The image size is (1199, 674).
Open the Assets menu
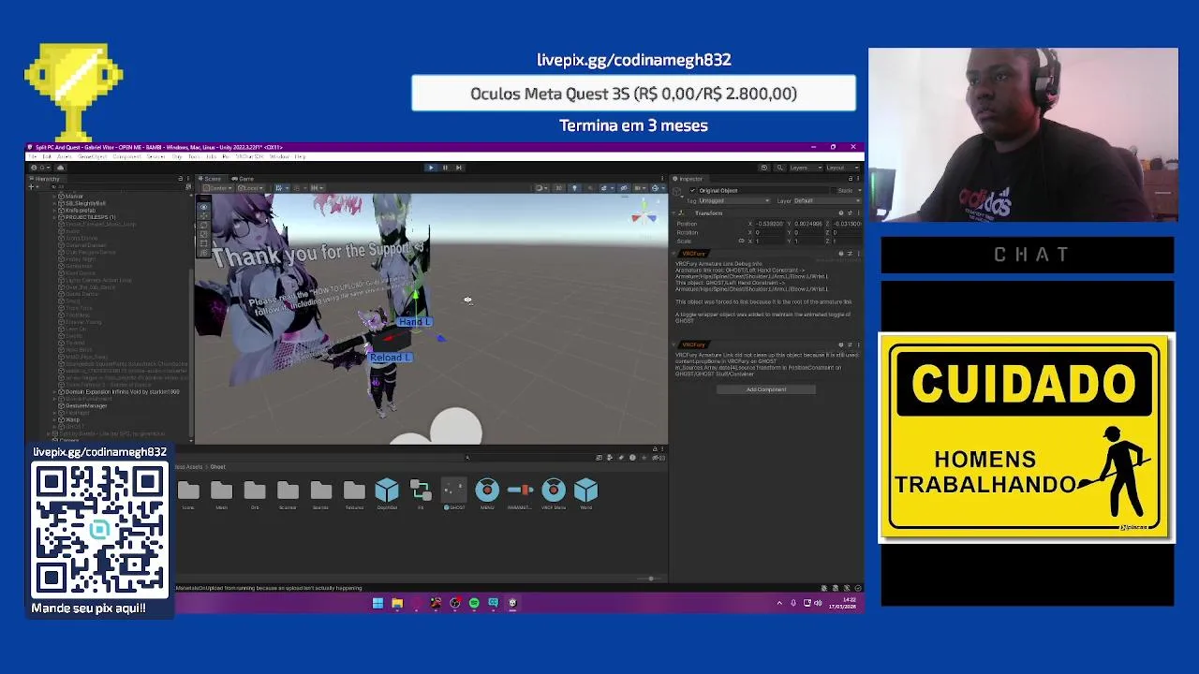point(65,156)
